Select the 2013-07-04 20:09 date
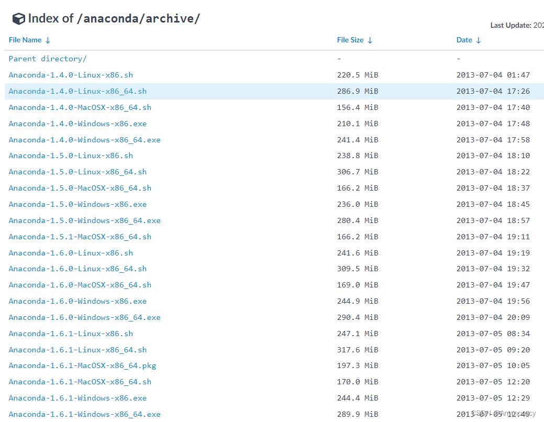 coord(493,317)
